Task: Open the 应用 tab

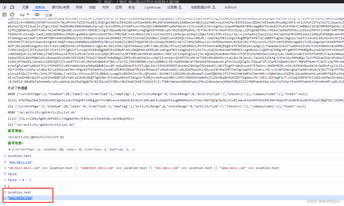Action: (x=118, y=7)
